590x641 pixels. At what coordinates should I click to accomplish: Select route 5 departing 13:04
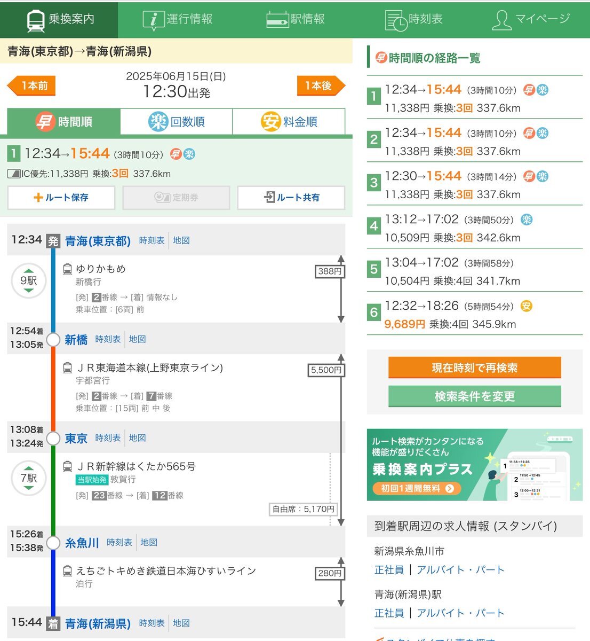(x=475, y=271)
